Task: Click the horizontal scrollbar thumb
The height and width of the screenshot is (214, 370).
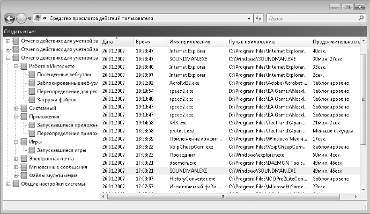Action: (x=223, y=196)
